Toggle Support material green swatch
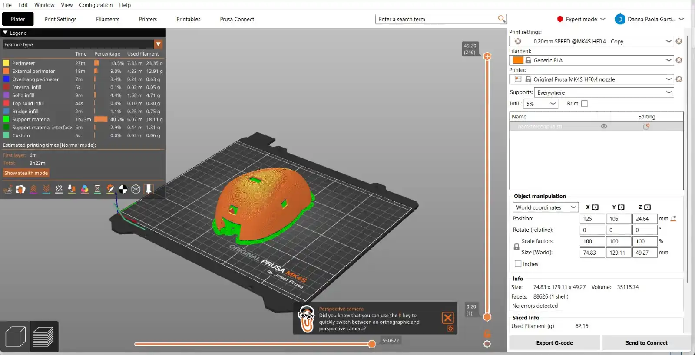Image resolution: width=695 pixels, height=355 pixels. coord(6,119)
